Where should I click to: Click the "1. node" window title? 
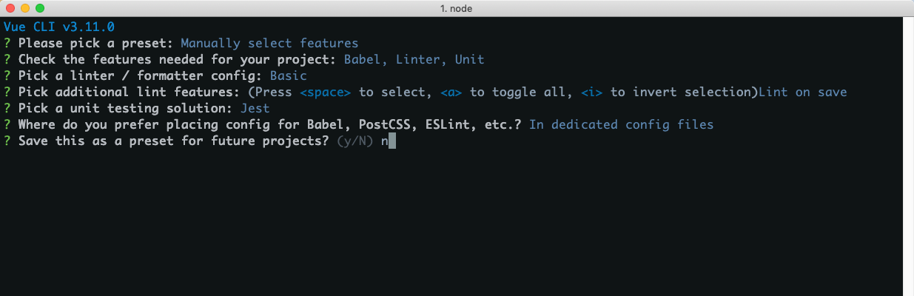[457, 8]
